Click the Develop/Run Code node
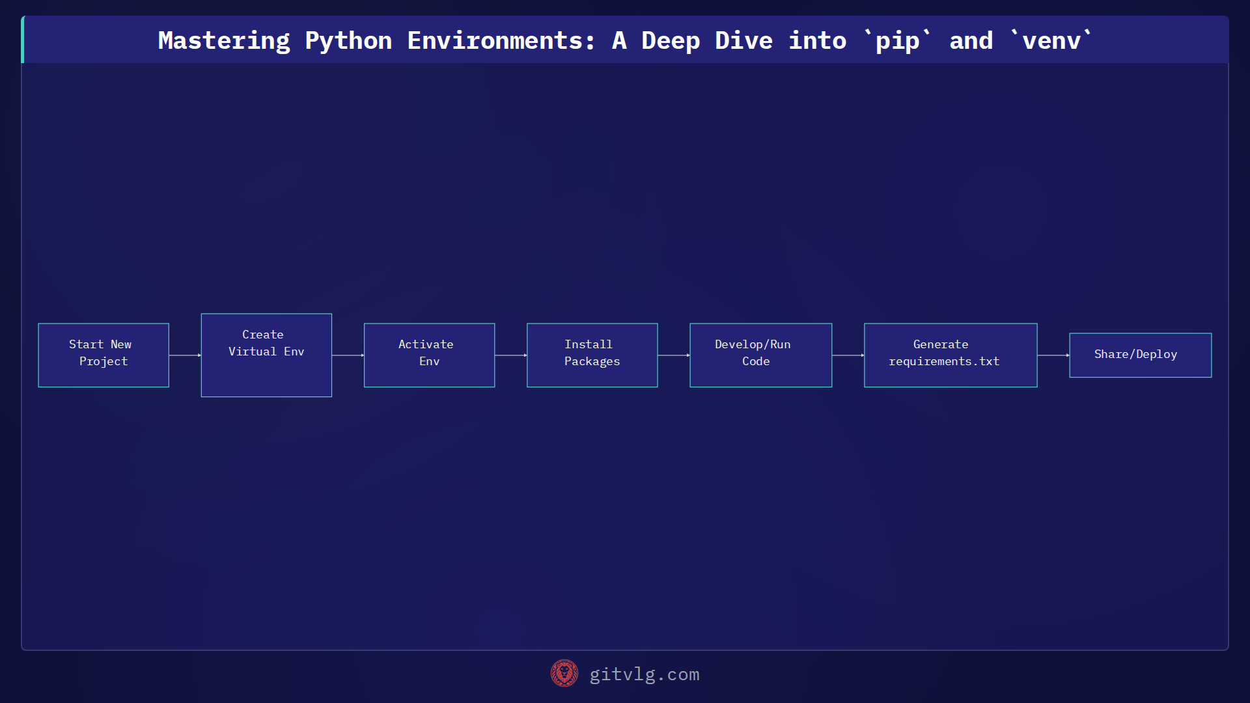1250x703 pixels. 761,355
